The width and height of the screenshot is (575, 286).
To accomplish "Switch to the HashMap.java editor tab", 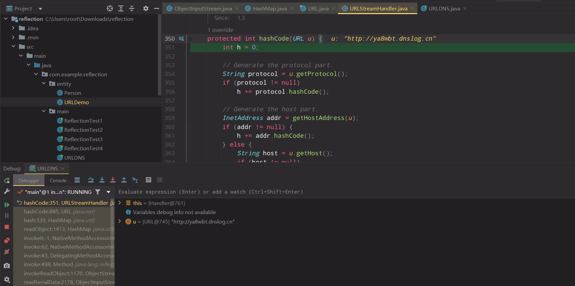I will click(269, 9).
